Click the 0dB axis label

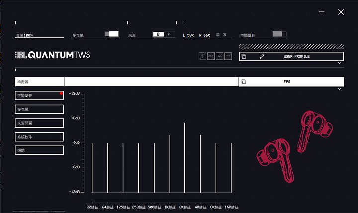pos(76,142)
